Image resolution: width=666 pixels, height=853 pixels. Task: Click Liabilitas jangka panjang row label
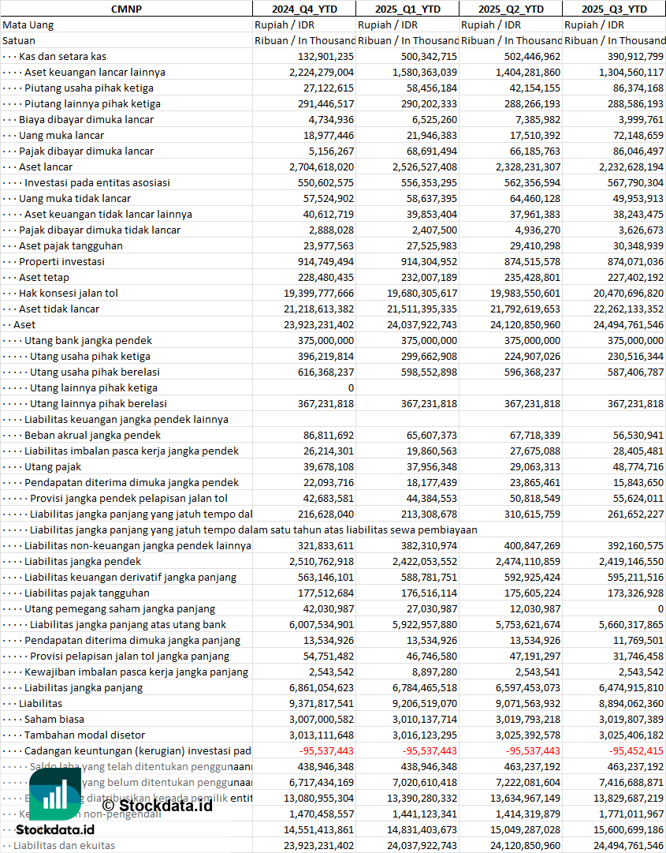pos(84,687)
